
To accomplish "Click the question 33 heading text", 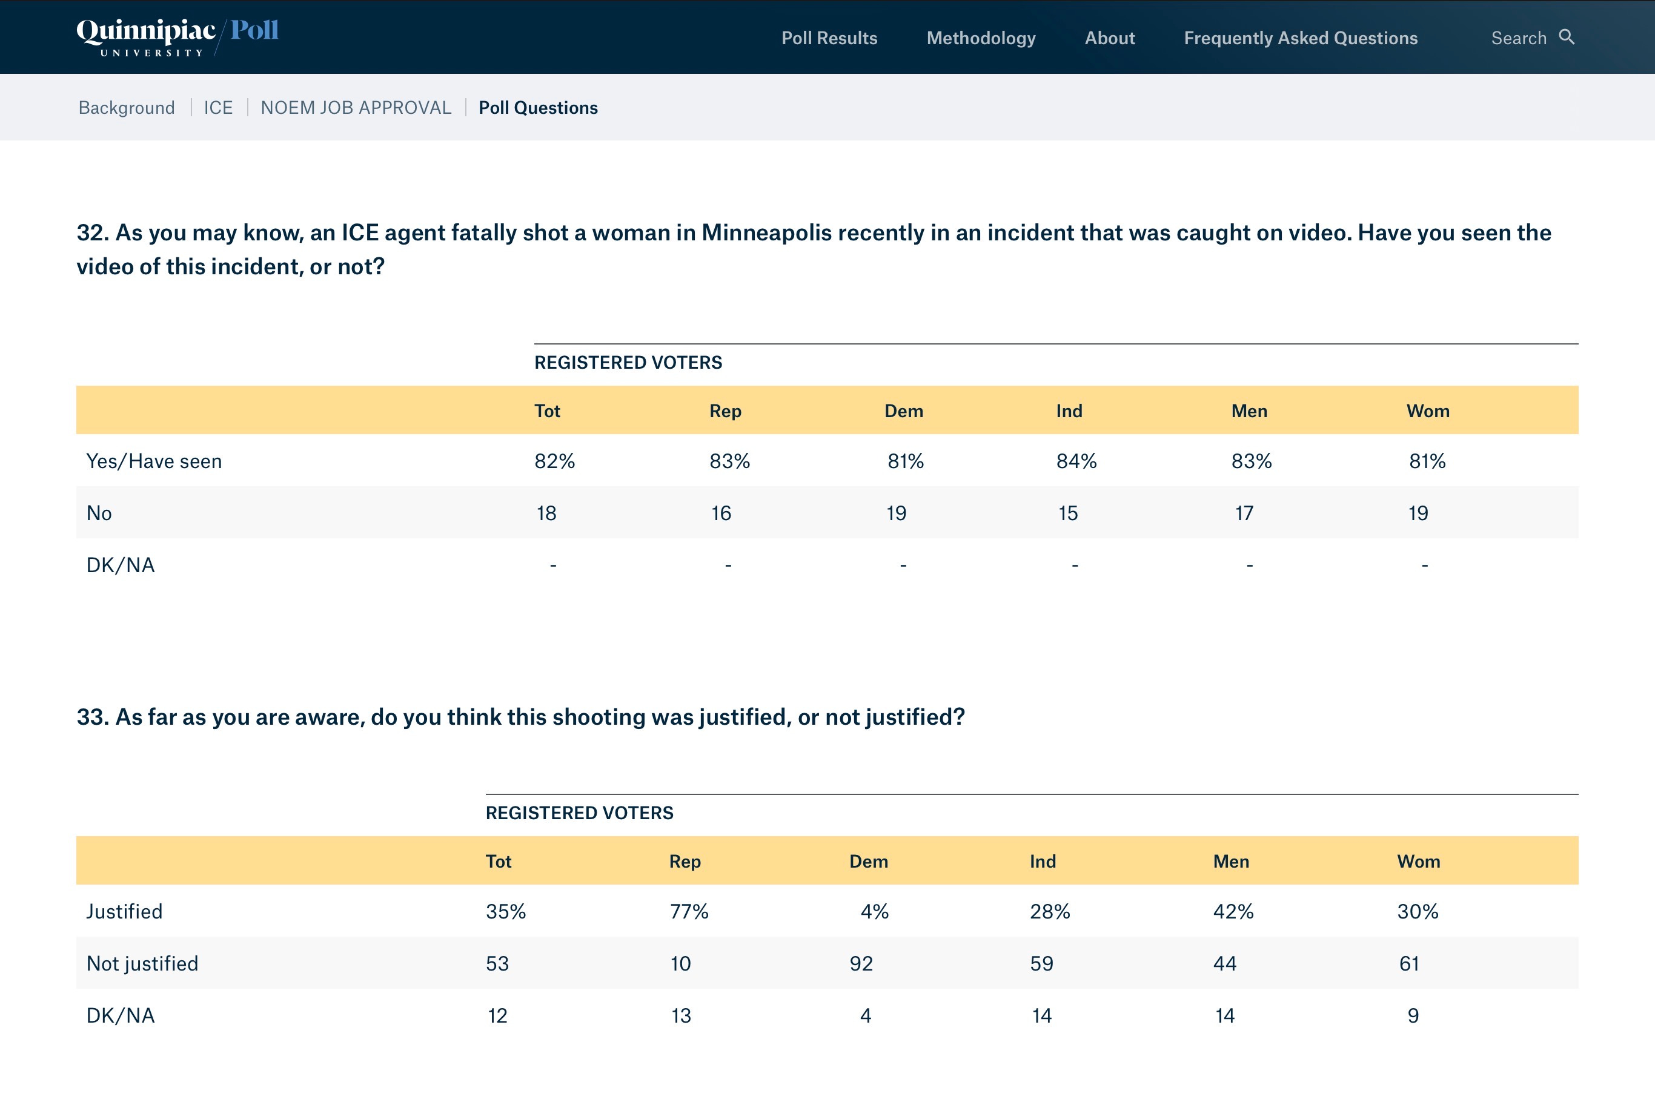I will pos(520,716).
